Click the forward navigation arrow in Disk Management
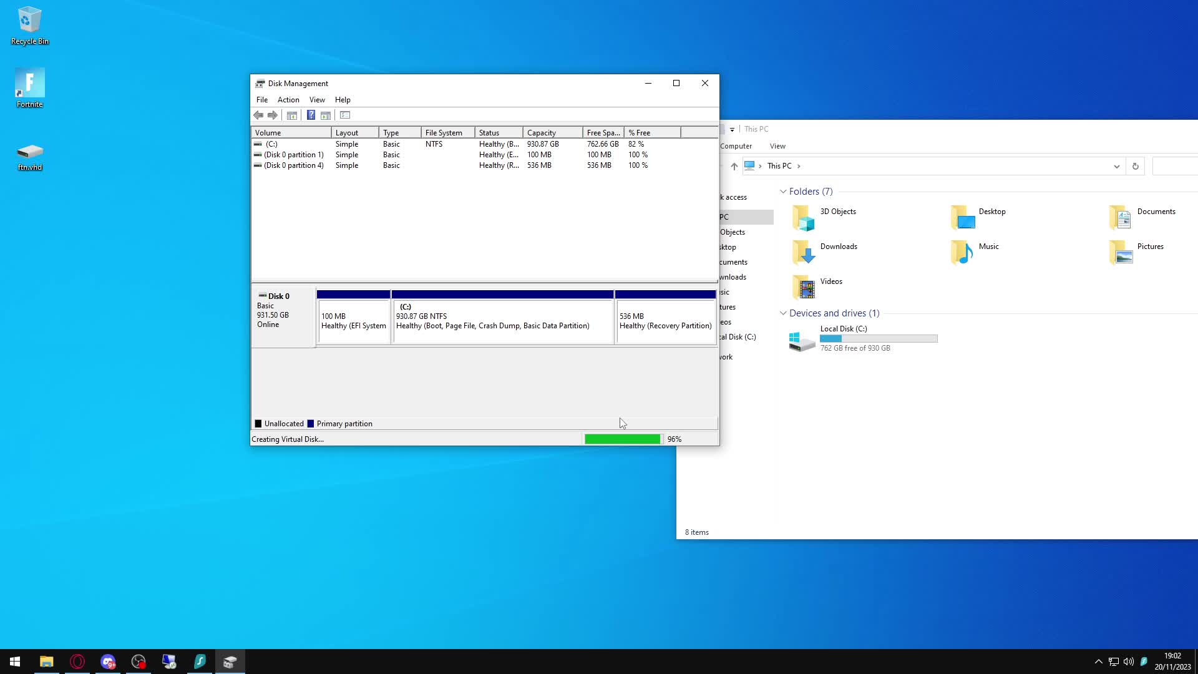The width and height of the screenshot is (1198, 674). [x=272, y=115]
